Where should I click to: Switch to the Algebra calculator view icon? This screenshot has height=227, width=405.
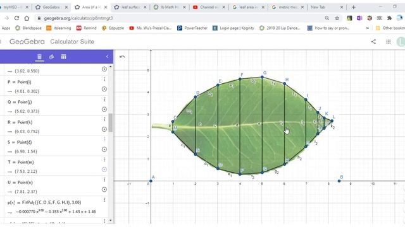tap(39, 57)
